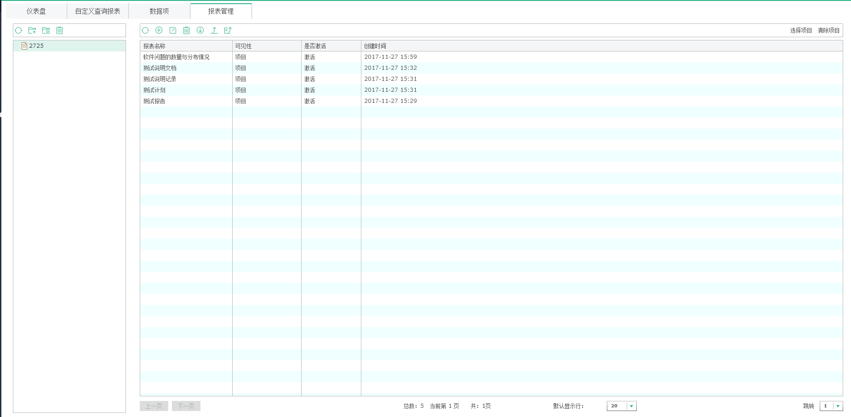Add new report with the plus circle icon
The width and height of the screenshot is (851, 417).
coord(159,30)
